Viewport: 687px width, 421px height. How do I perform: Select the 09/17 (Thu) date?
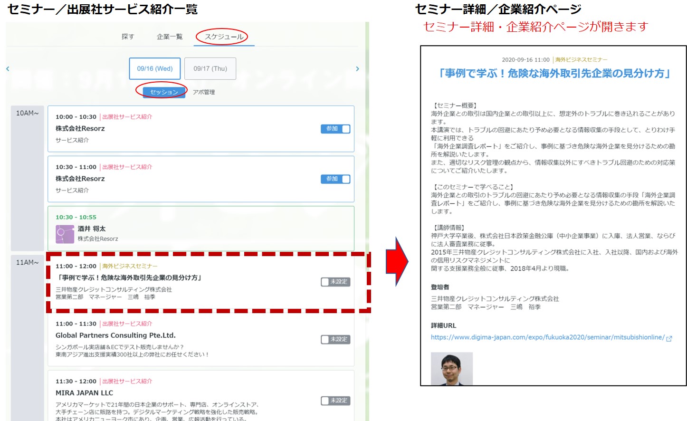pyautogui.click(x=210, y=68)
